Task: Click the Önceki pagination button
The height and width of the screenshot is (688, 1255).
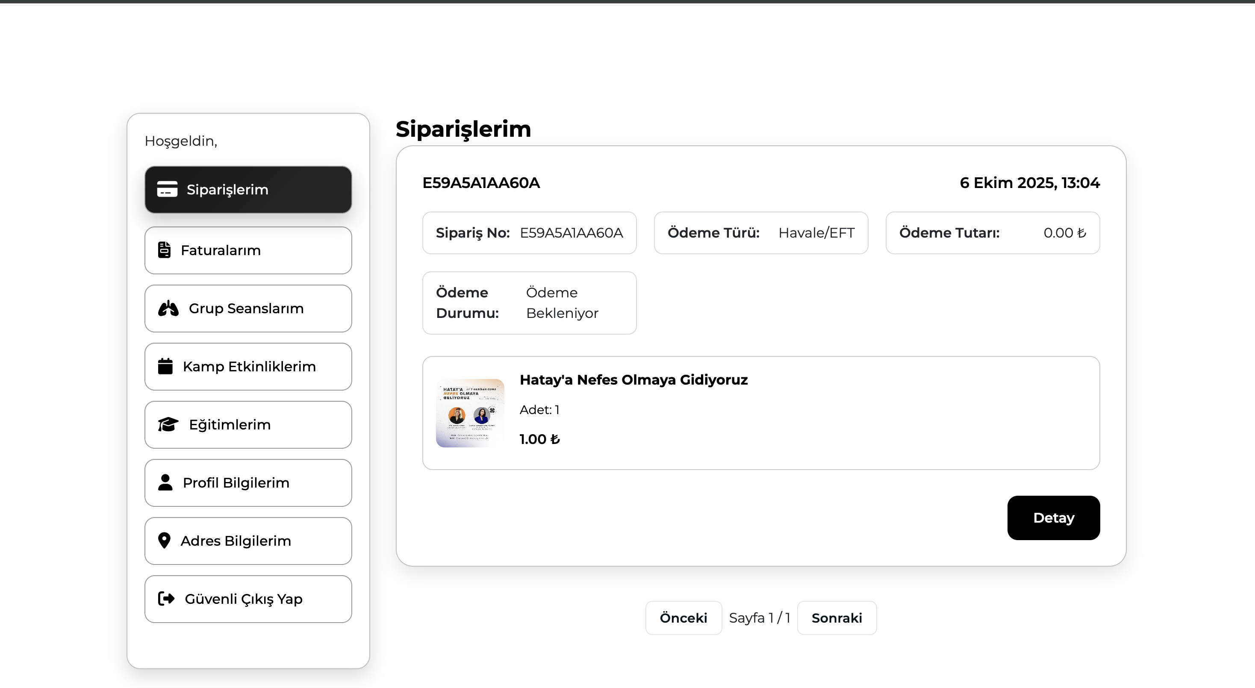Action: 683,618
